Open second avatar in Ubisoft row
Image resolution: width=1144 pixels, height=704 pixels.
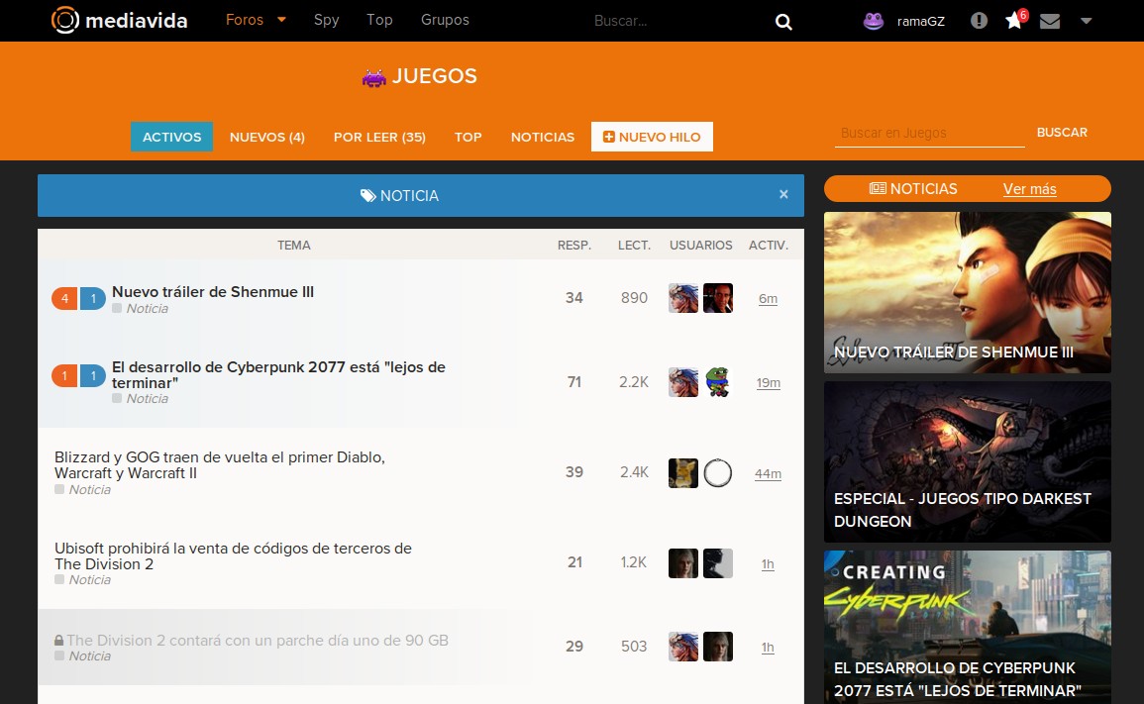tap(718, 563)
